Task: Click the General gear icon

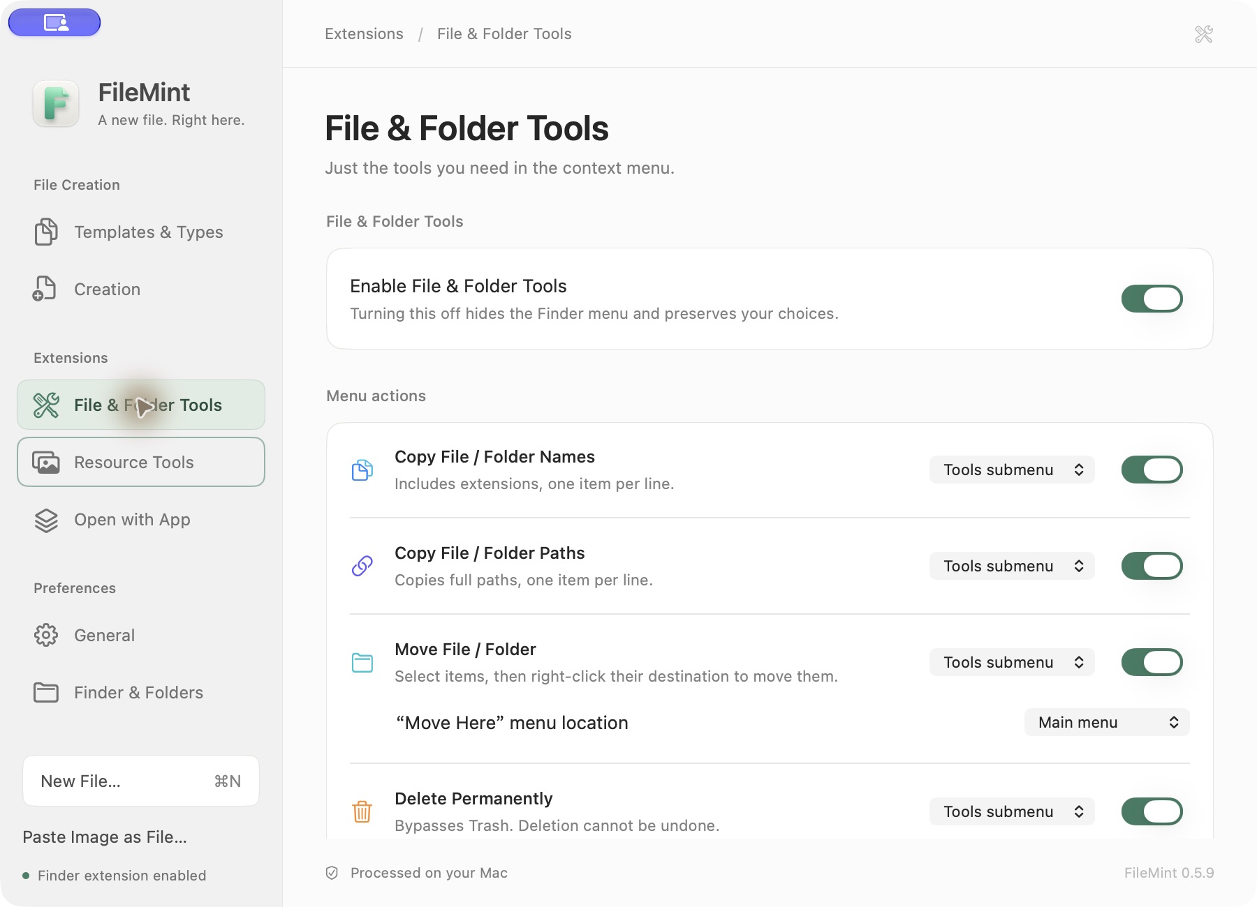Action: [46, 635]
